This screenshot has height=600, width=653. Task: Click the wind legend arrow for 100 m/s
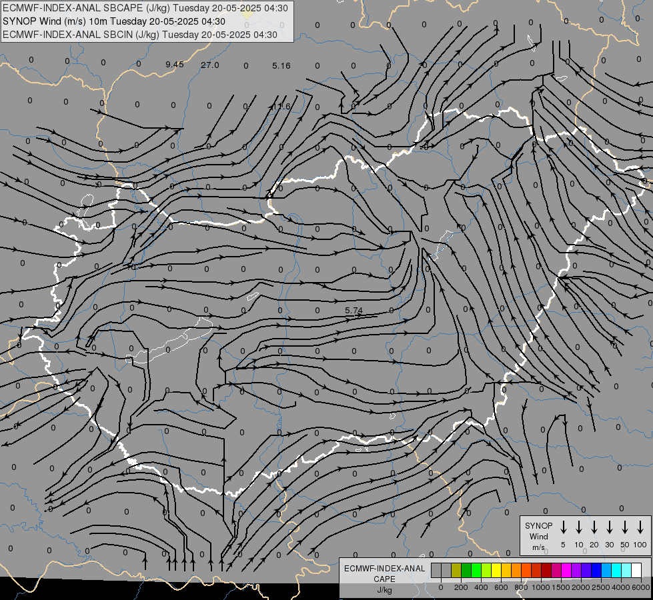(x=640, y=527)
